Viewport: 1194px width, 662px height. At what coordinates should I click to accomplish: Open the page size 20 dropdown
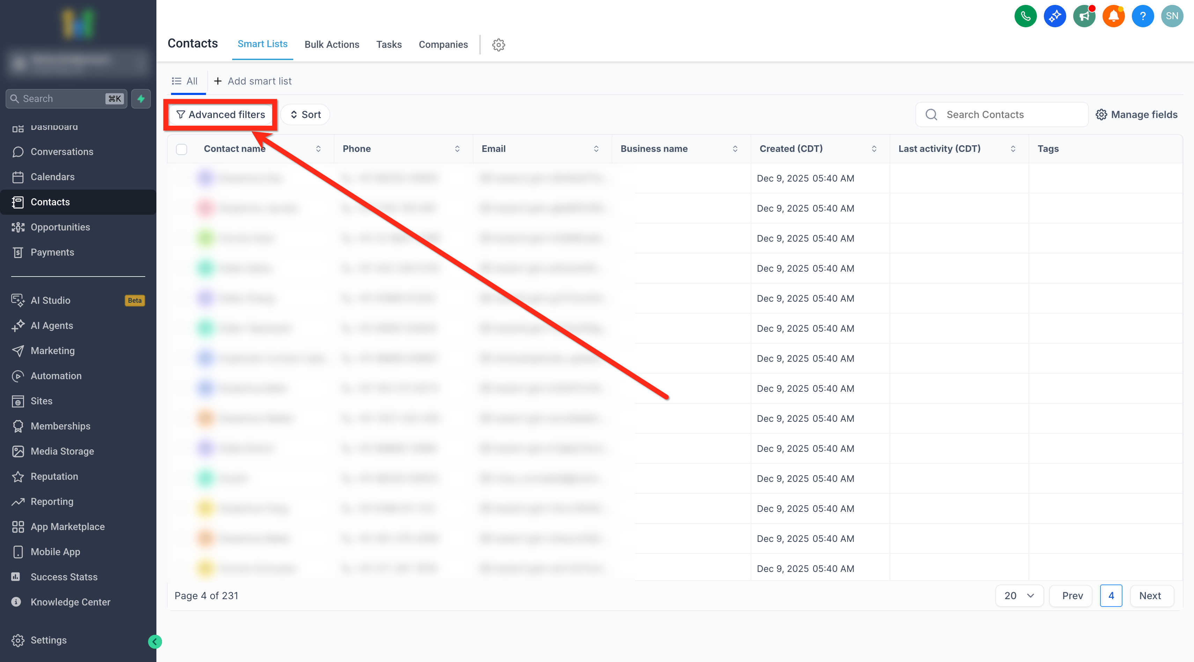click(1019, 596)
